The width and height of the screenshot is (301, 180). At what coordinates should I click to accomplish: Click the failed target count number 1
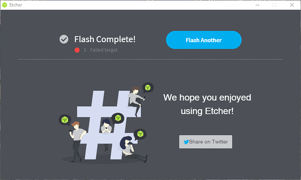click(85, 50)
